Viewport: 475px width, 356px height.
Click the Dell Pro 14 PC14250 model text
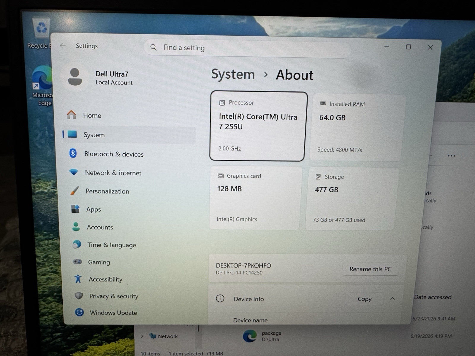point(239,273)
